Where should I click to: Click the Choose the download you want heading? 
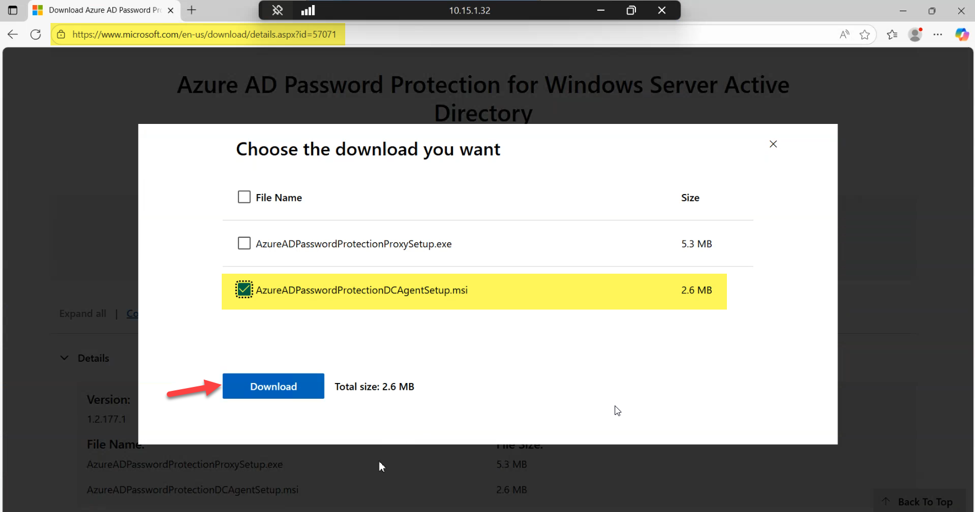pyautogui.click(x=368, y=149)
